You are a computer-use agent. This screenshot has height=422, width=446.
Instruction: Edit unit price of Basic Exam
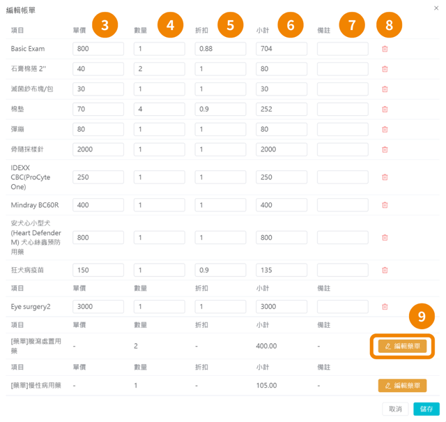[98, 49]
